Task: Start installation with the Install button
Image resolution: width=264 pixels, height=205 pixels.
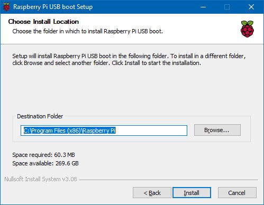Action: tap(192, 193)
